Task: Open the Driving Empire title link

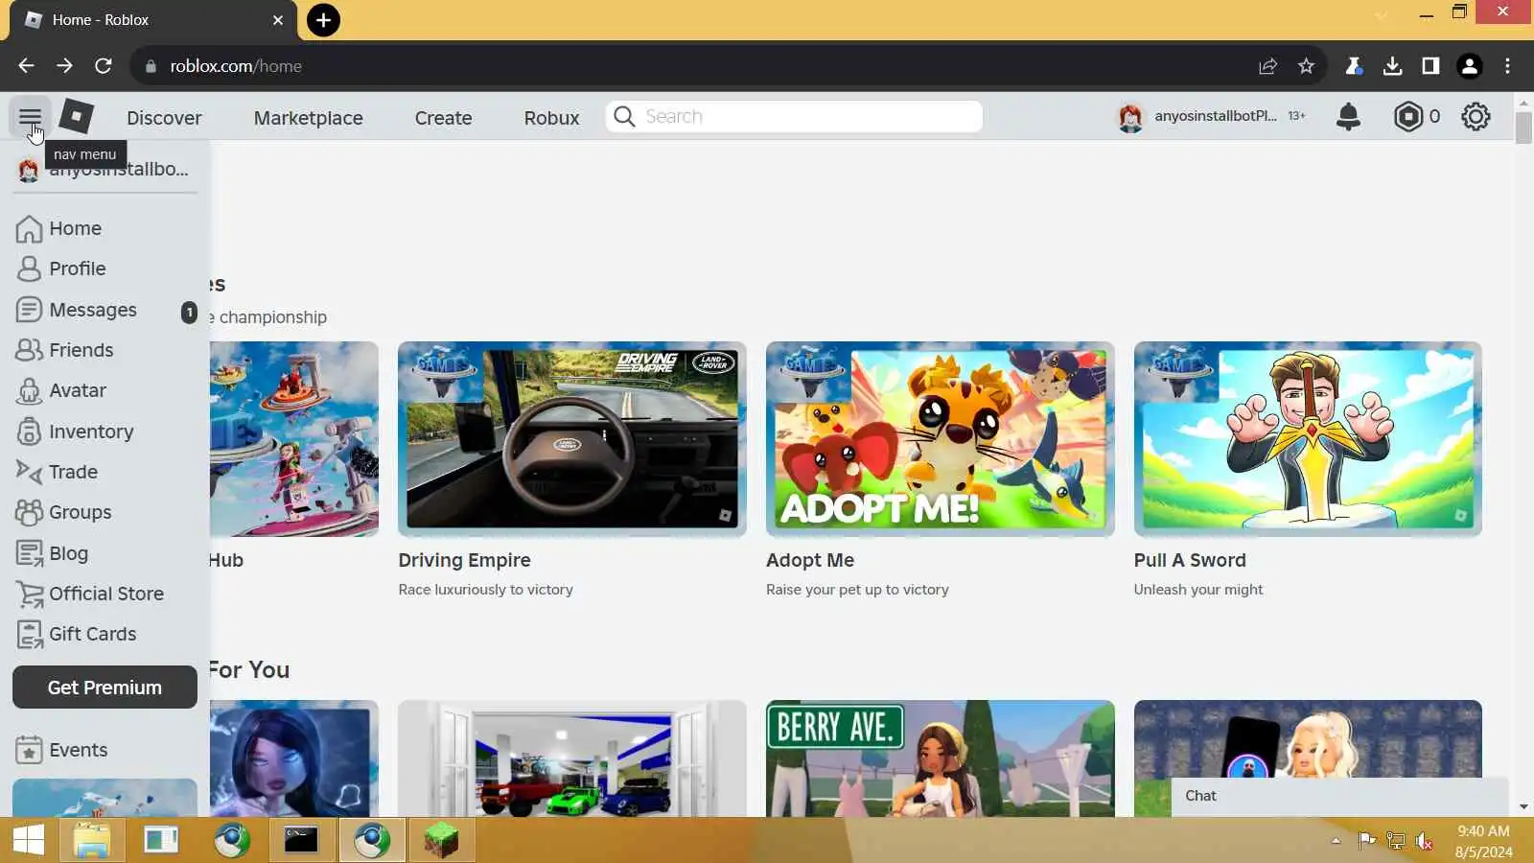Action: [x=464, y=560]
